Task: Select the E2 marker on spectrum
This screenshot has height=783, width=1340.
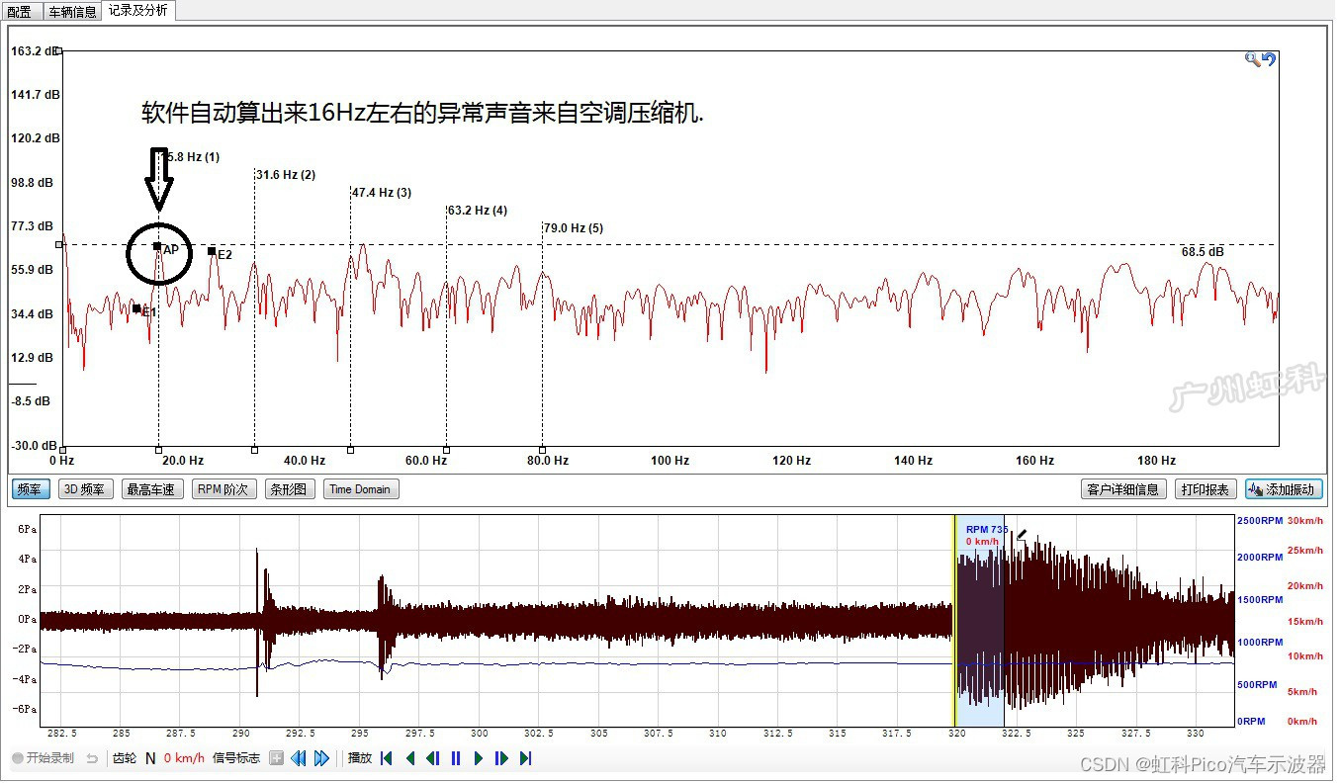Action: pos(212,251)
